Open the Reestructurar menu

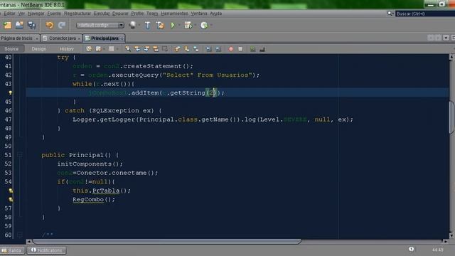[x=77, y=14]
